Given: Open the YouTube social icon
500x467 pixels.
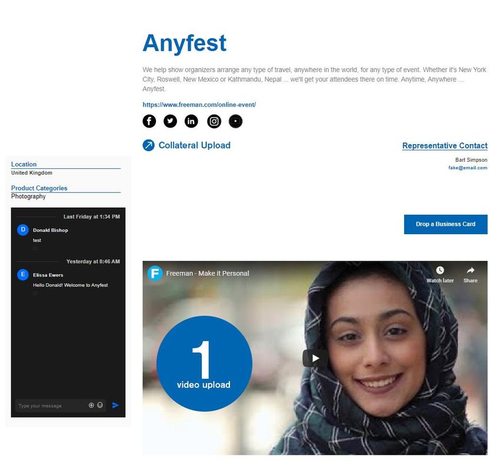Looking at the screenshot, I should [x=236, y=121].
